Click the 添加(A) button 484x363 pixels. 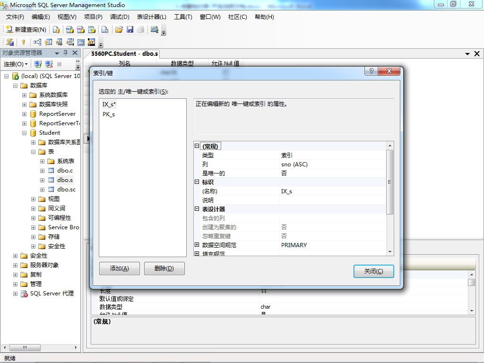pyautogui.click(x=120, y=268)
